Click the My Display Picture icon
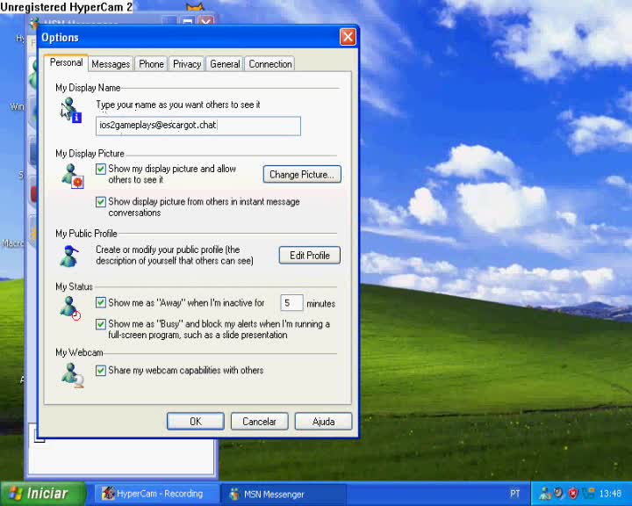 (72, 176)
